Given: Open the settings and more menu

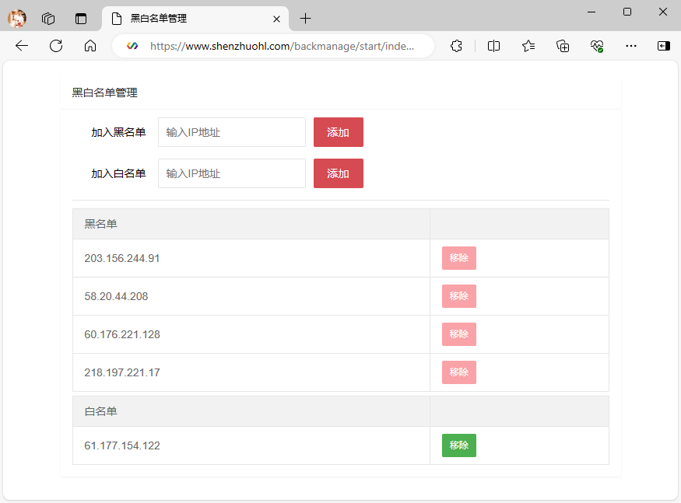Looking at the screenshot, I should click(631, 46).
